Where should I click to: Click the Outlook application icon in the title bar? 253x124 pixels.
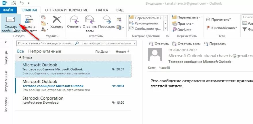(5, 3)
